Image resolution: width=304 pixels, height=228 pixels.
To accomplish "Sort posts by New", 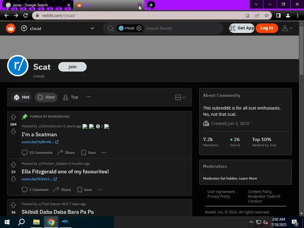I will click(x=46, y=97).
